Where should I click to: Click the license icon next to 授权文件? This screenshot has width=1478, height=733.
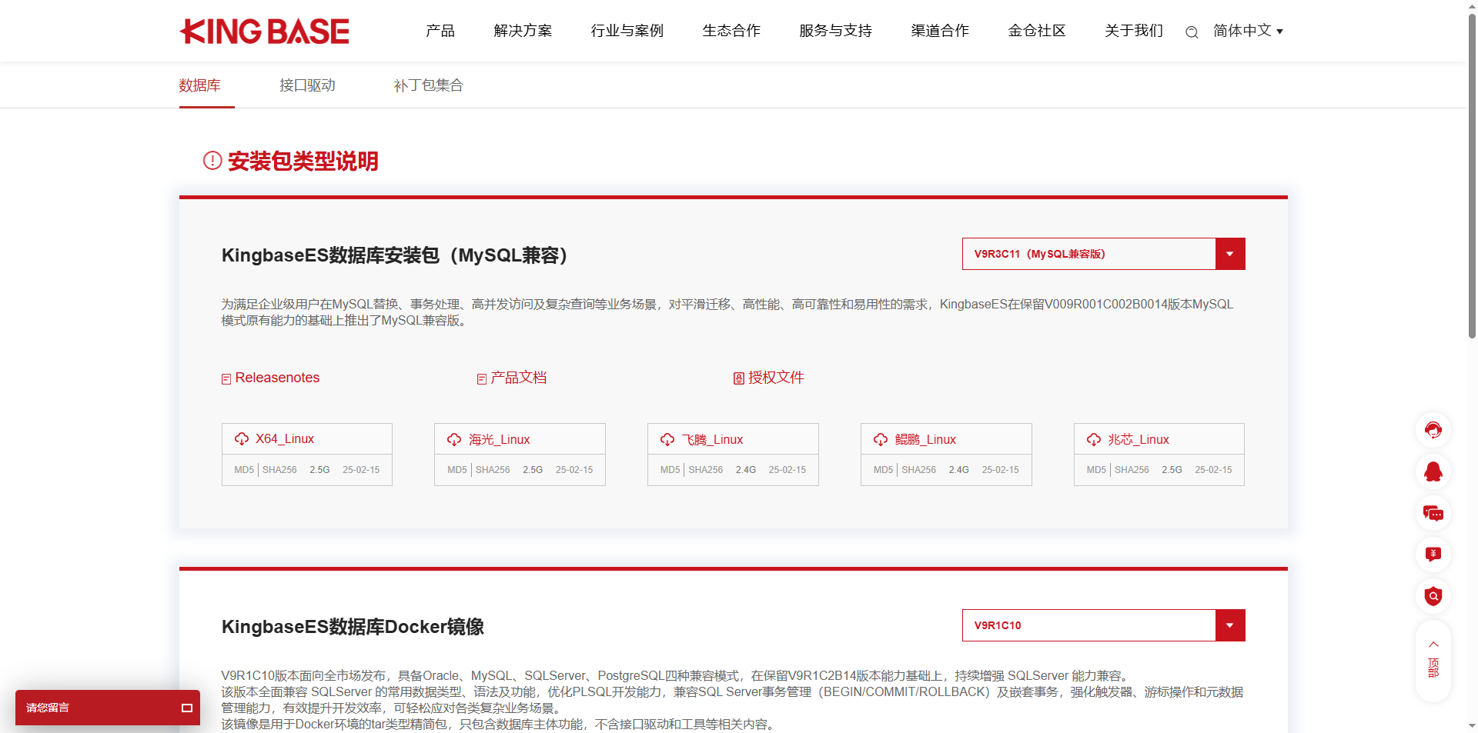[x=739, y=378]
